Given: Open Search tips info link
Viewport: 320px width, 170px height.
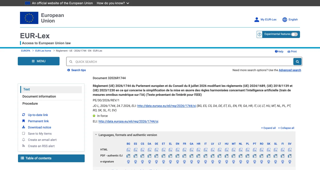Looking at the screenshot, I should coord(76,70).
